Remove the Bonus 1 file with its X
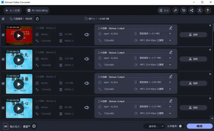The width and height of the screenshot is (214, 131). coord(210,25)
